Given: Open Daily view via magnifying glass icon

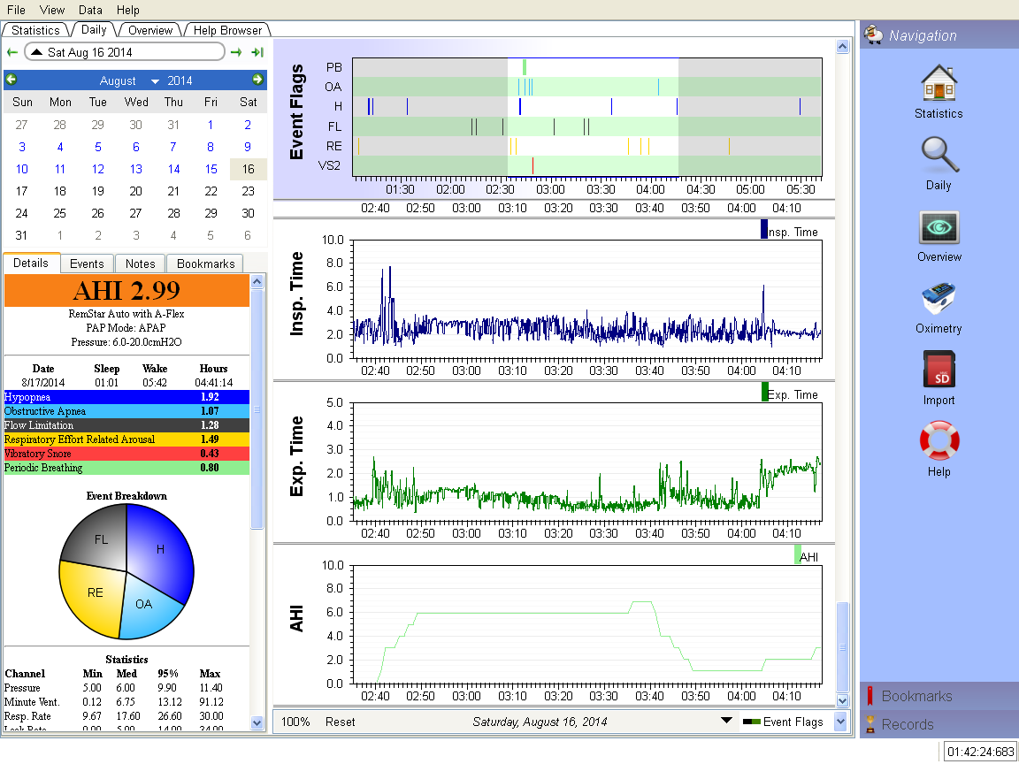Looking at the screenshot, I should click(939, 155).
